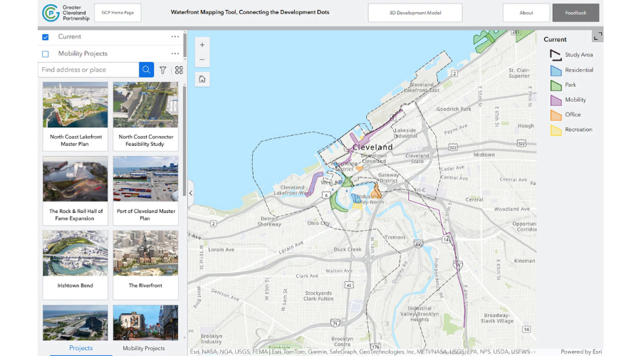Viewport: 641px width, 356px height.
Task: Click Route 42 shield on map
Action: tap(349, 285)
